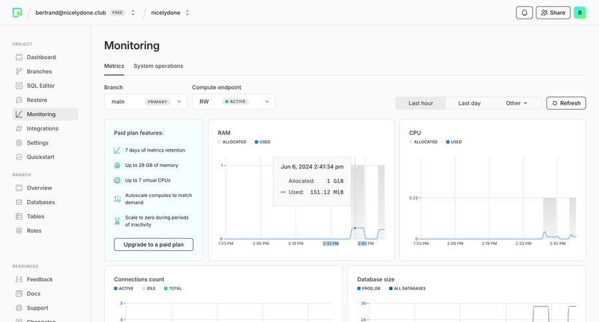Select the Last day time range
The image size is (599, 322).
[469, 103]
